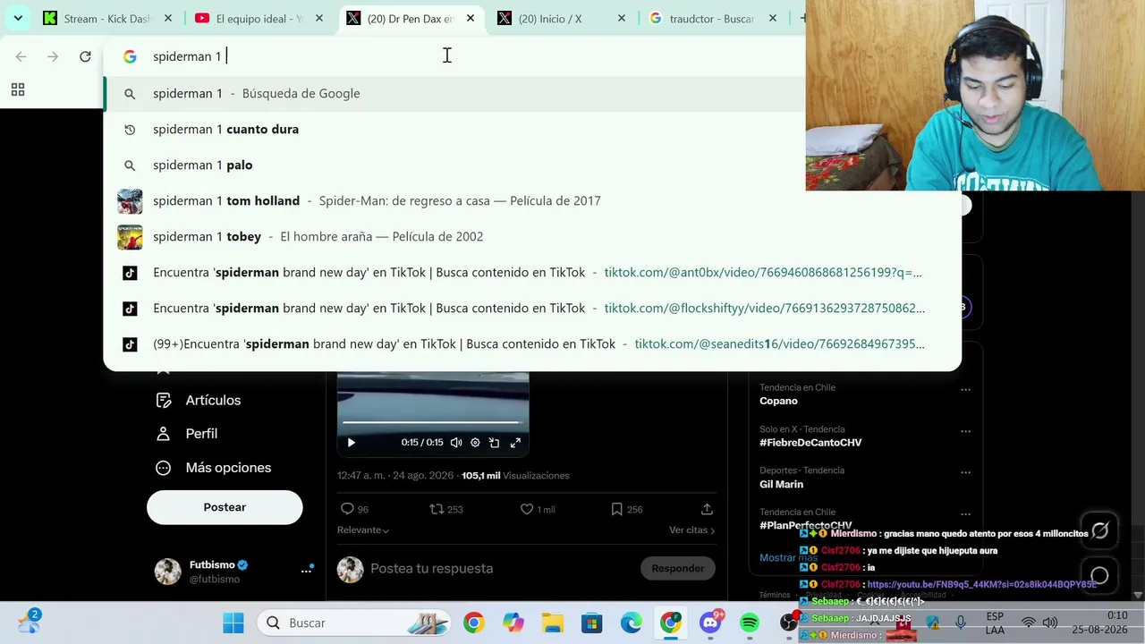Open more options for Gil Marin trend
The width and height of the screenshot is (1145, 644).
965,473
